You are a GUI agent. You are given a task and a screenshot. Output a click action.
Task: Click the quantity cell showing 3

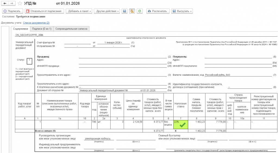[117, 125]
